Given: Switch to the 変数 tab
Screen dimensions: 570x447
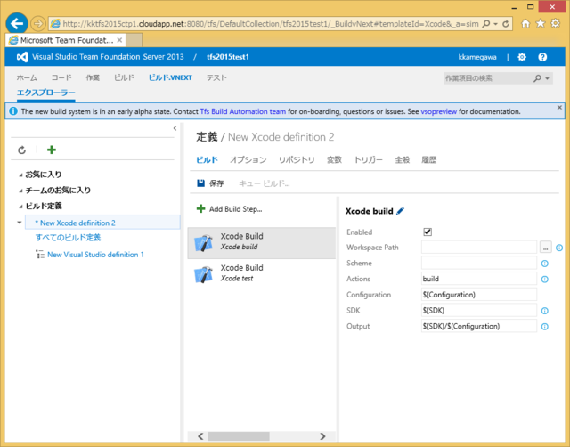Looking at the screenshot, I should 334,160.
